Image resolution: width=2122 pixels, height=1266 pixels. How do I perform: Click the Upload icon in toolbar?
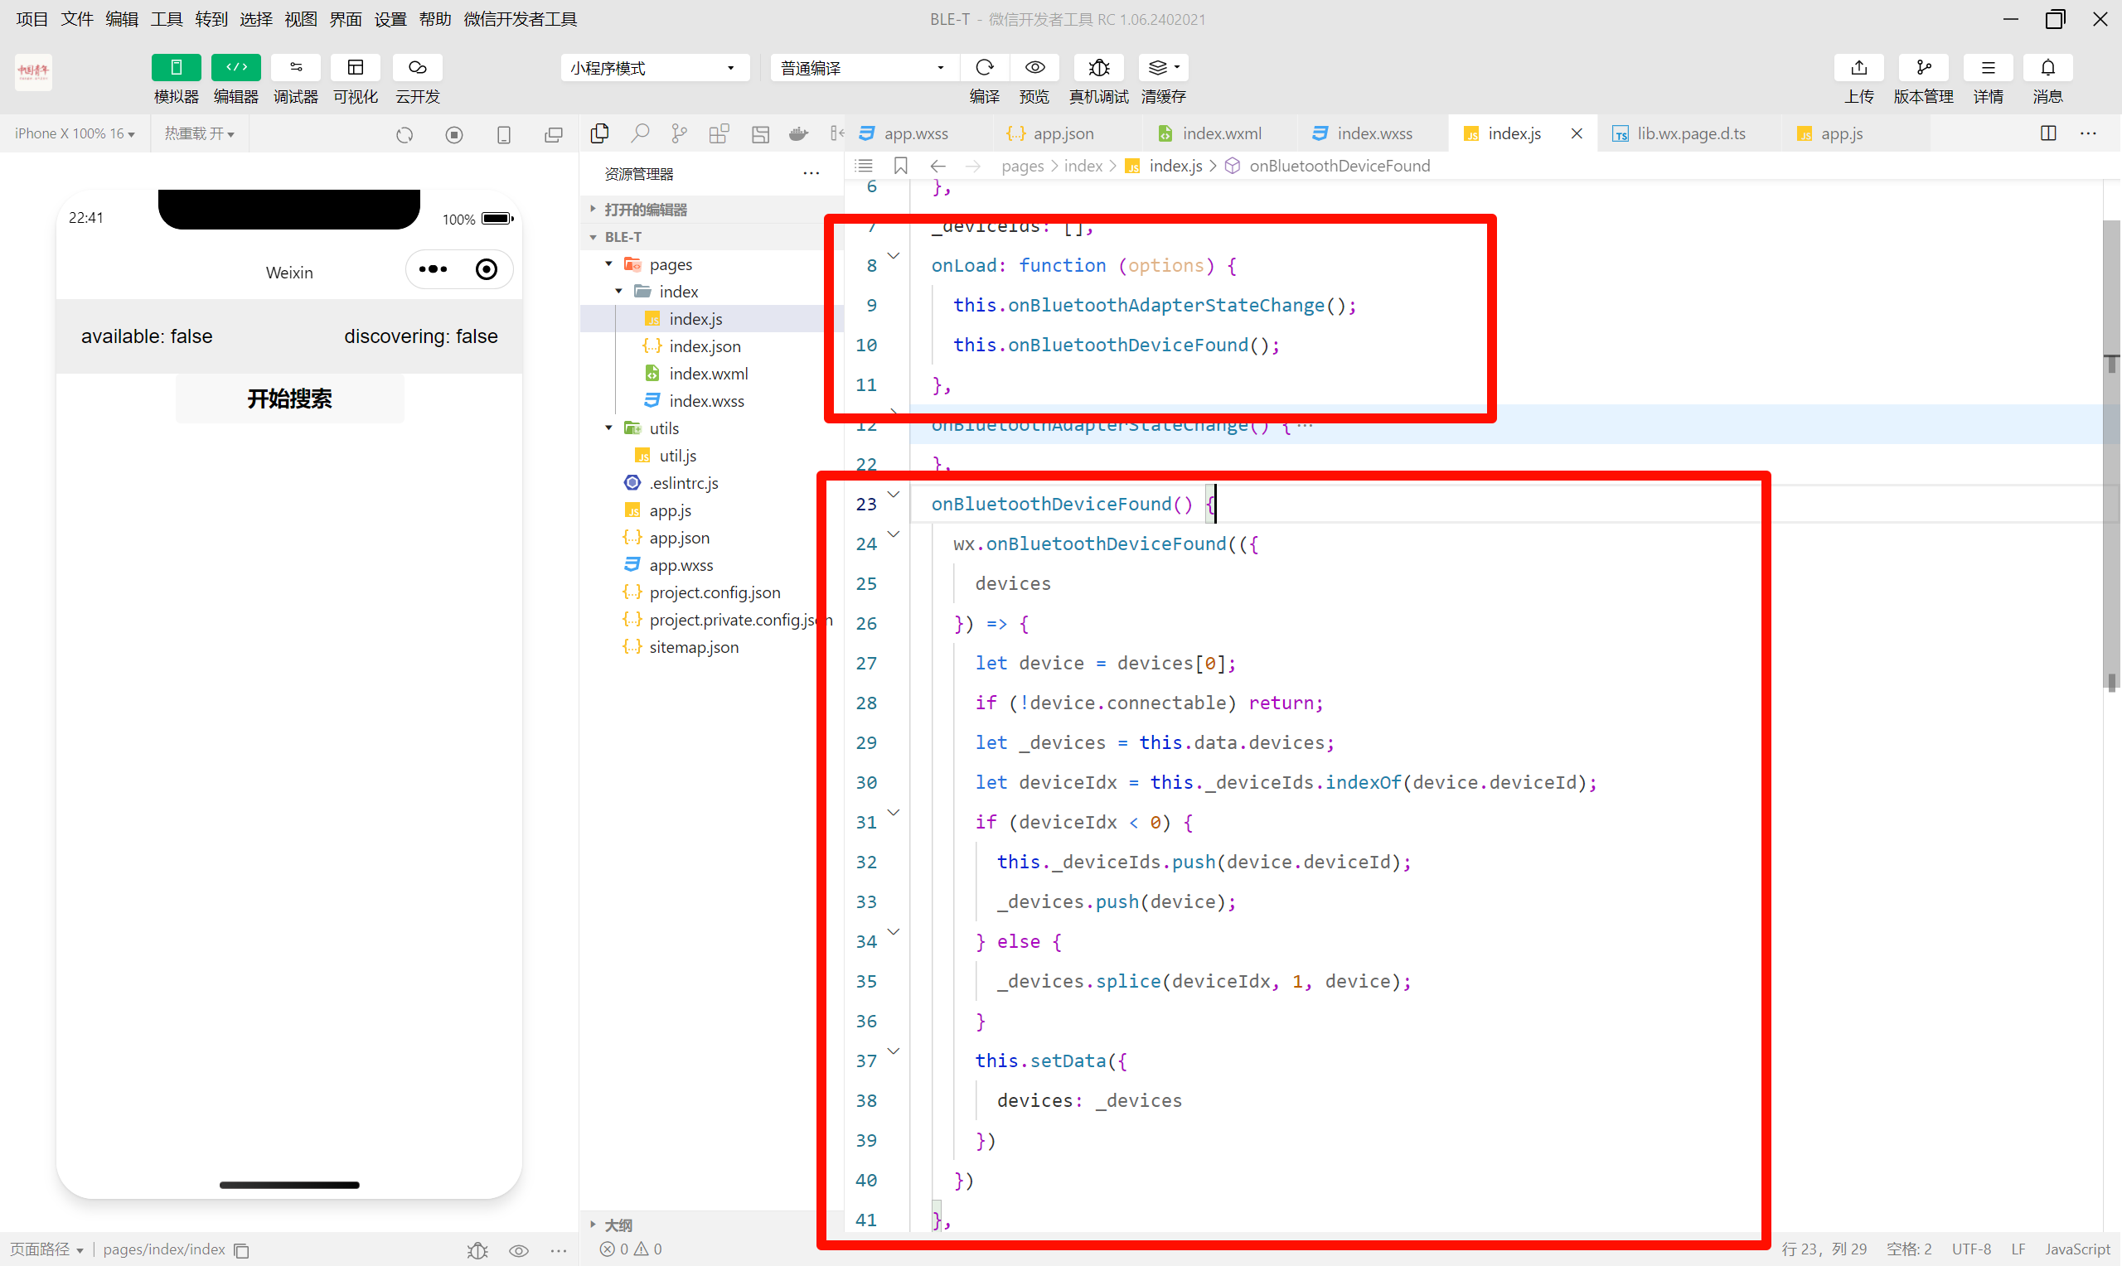coord(1858,67)
